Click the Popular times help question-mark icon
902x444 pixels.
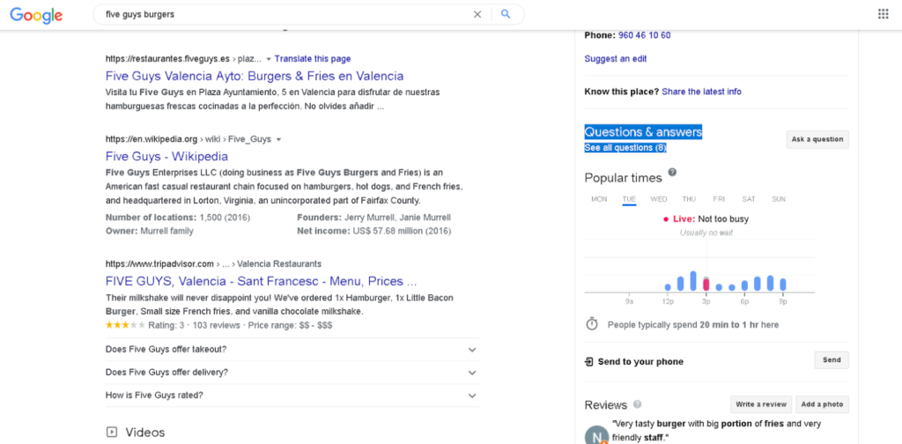pos(672,172)
